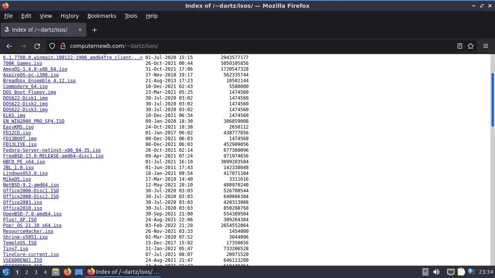
Task: Open the Edit menu
Action: (x=26, y=16)
